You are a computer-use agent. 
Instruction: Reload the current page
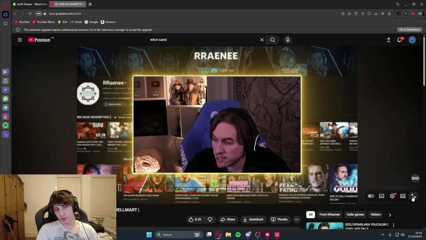point(30,14)
